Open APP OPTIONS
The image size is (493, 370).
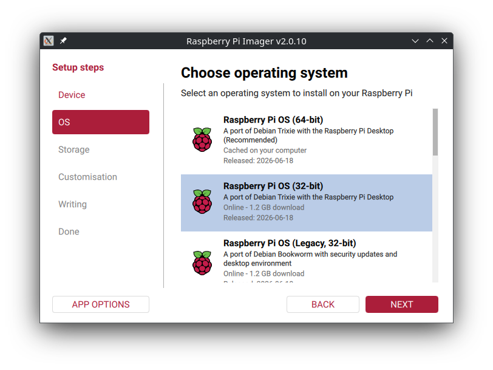coord(101,304)
